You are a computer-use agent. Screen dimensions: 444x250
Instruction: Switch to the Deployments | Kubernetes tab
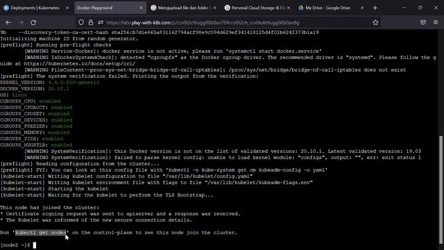click(x=35, y=8)
